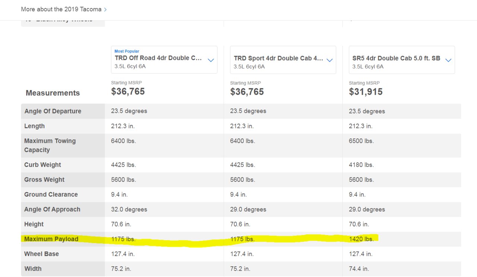This screenshot has width=477, height=277.
Task: Click the SR5 1420 lbs. payload value
Action: coord(361,239)
